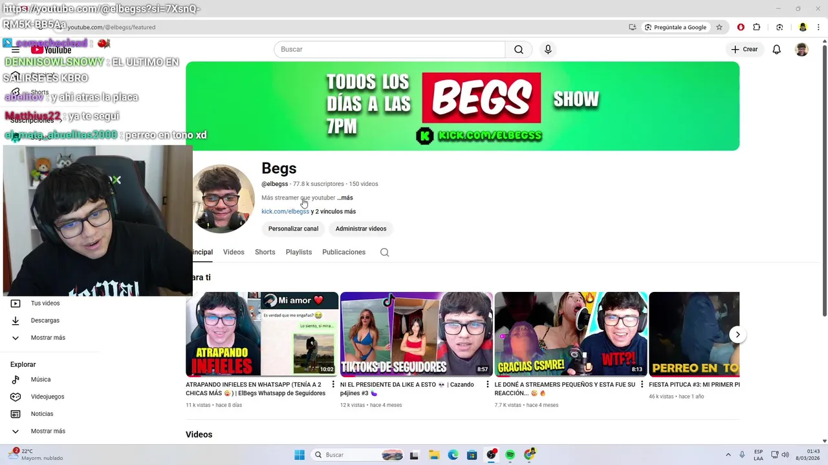Click Personalizar canal button
Viewport: 828px width, 465px height.
pos(293,229)
